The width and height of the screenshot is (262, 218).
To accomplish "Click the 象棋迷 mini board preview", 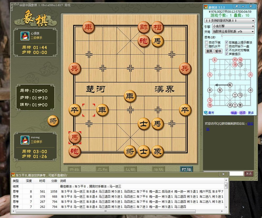I will click(x=230, y=82).
